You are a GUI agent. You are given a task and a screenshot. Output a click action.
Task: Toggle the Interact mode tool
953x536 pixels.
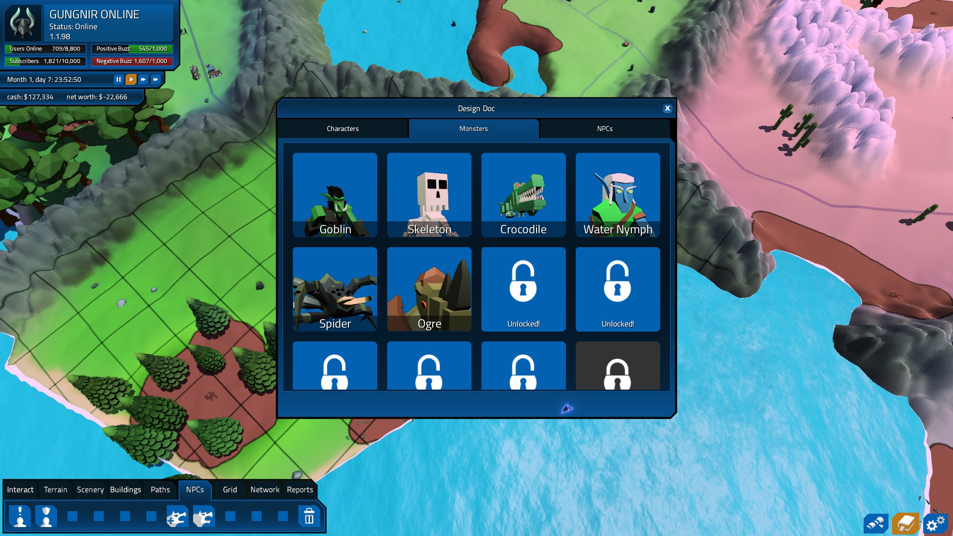coord(19,489)
